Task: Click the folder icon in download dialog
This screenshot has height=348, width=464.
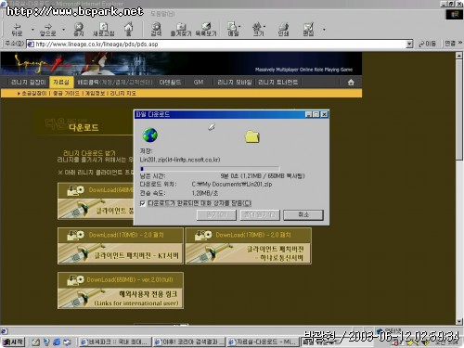Action: click(x=252, y=136)
